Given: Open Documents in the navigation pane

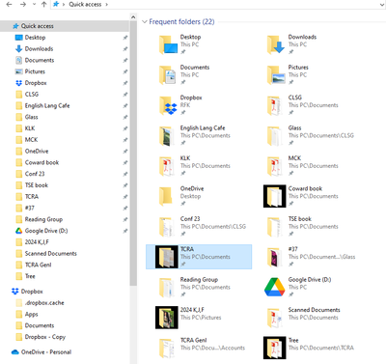Looking at the screenshot, I should [40, 60].
